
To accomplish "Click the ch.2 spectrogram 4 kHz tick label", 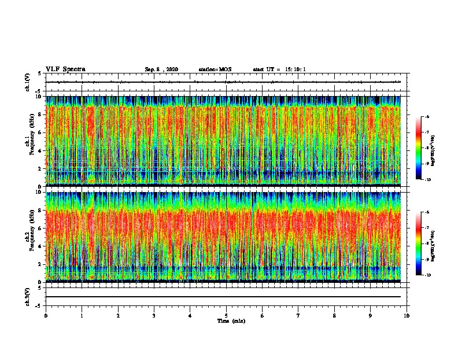I will (40, 246).
